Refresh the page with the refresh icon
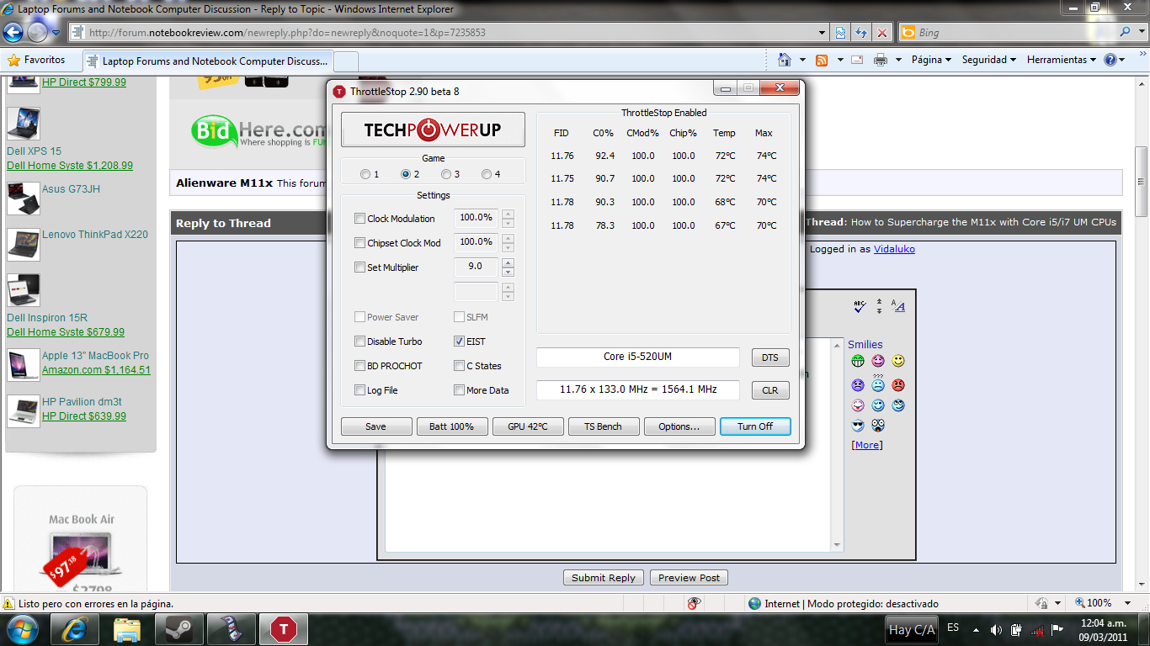Viewport: 1150px width, 646px height. 861,33
